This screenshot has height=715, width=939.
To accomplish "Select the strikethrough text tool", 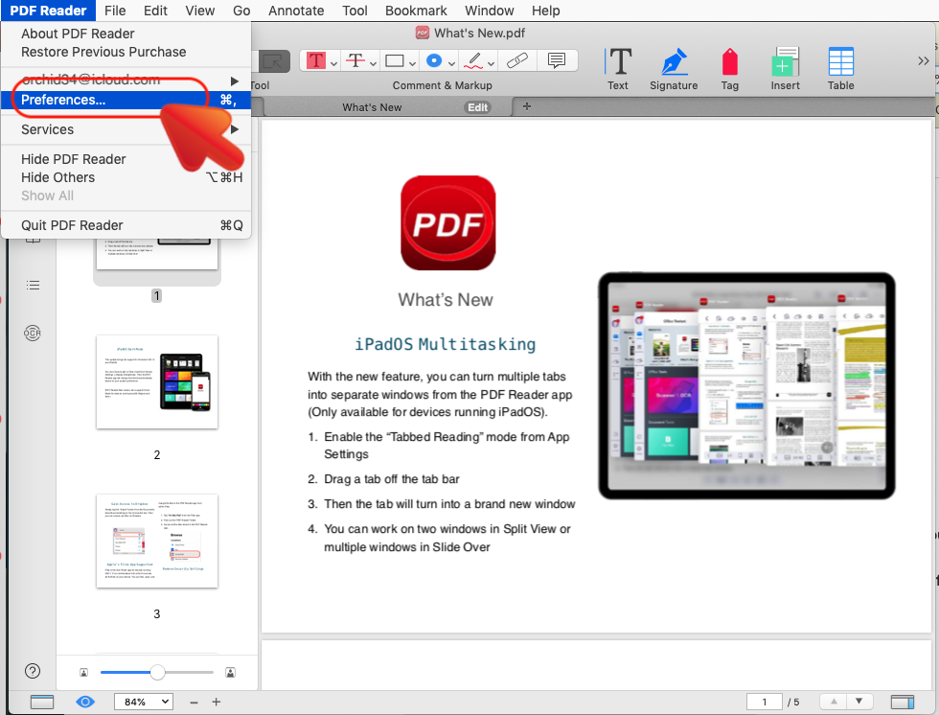I will click(x=355, y=61).
